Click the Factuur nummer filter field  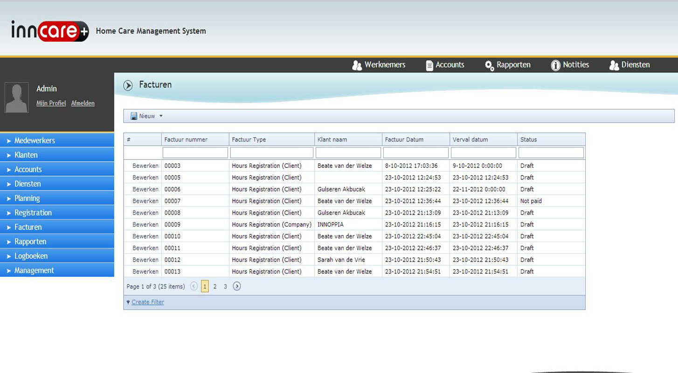pyautogui.click(x=195, y=152)
